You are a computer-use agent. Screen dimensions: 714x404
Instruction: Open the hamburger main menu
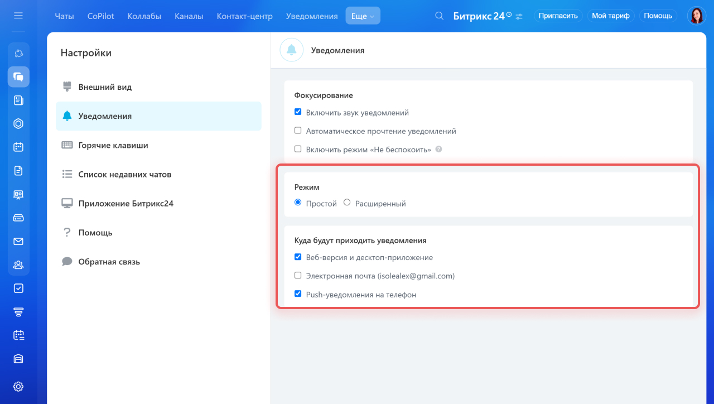tap(18, 16)
